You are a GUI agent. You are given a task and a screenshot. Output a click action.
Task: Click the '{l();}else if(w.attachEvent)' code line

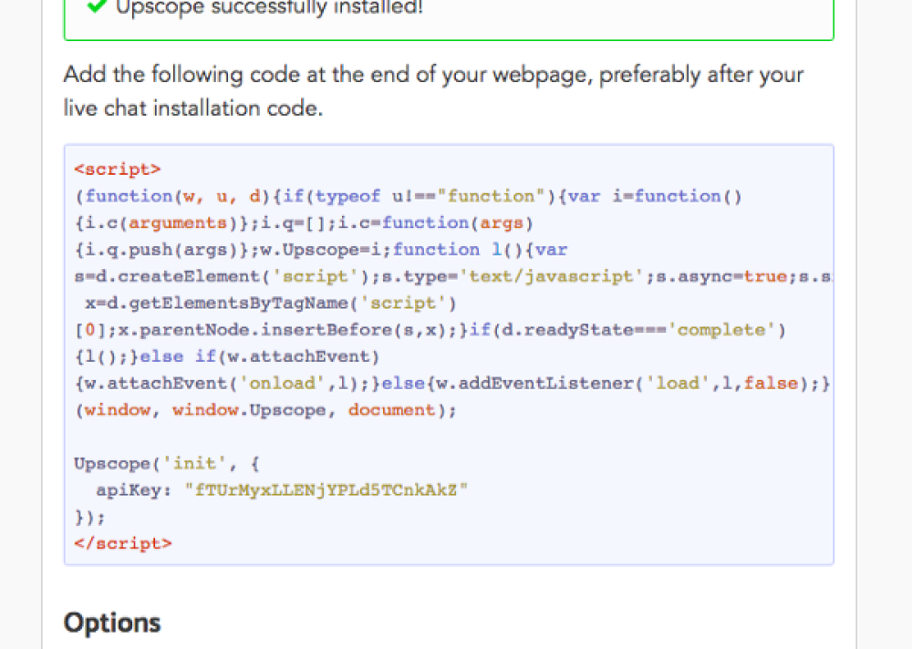point(227,356)
